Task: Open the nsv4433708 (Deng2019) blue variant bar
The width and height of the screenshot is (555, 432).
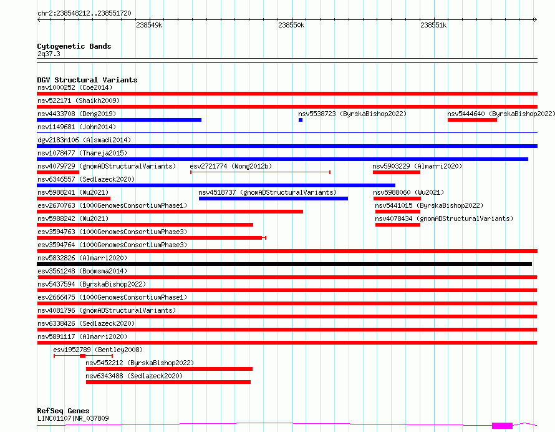Action: pyautogui.click(x=119, y=120)
